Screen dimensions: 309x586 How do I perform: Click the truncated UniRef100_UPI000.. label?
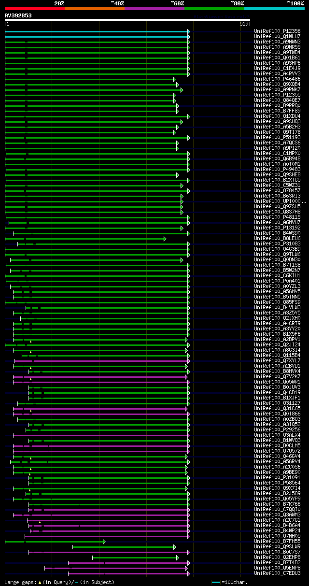[x=280, y=201]
